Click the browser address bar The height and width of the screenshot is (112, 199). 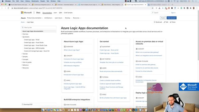click(x=81, y=8)
